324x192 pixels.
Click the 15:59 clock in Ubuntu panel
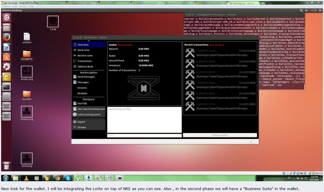pyautogui.click(x=314, y=10)
